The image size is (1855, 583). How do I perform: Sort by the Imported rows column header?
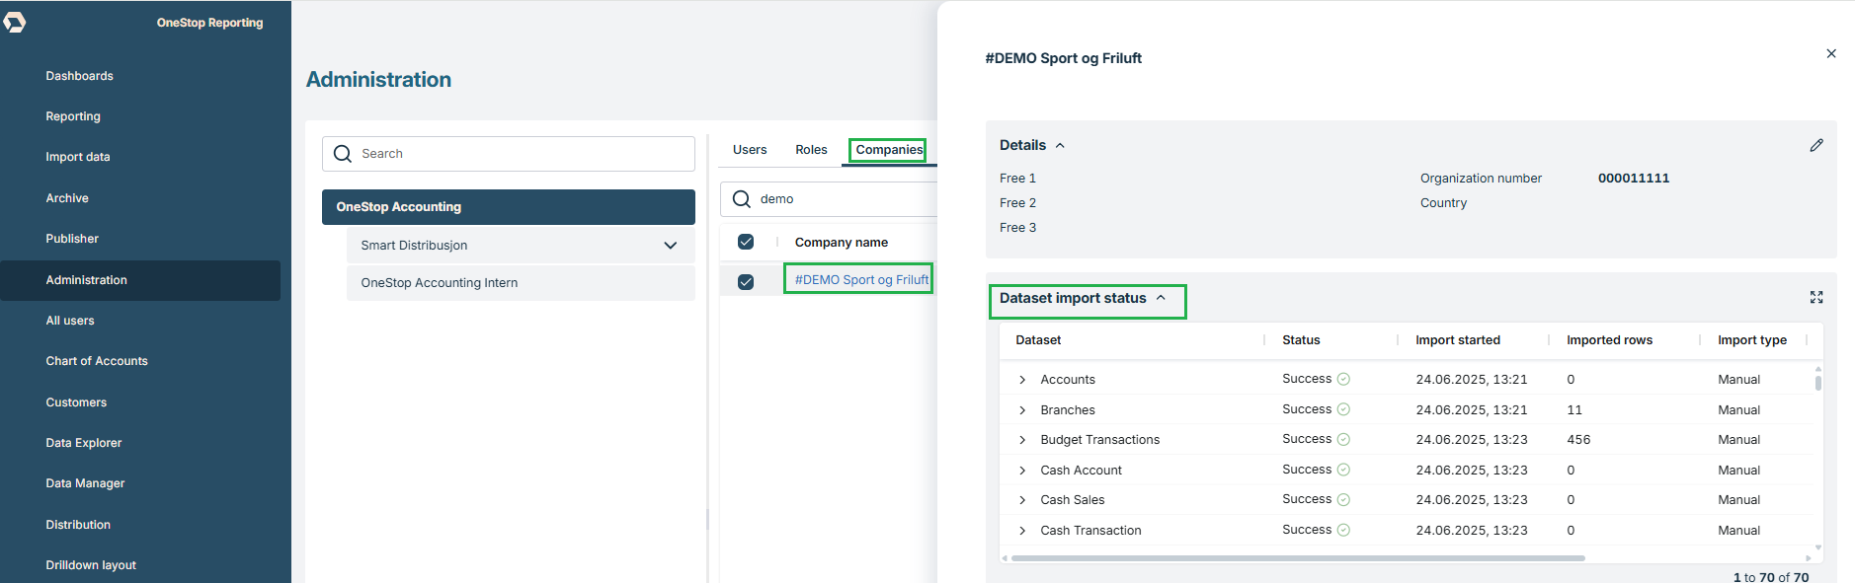coord(1609,340)
